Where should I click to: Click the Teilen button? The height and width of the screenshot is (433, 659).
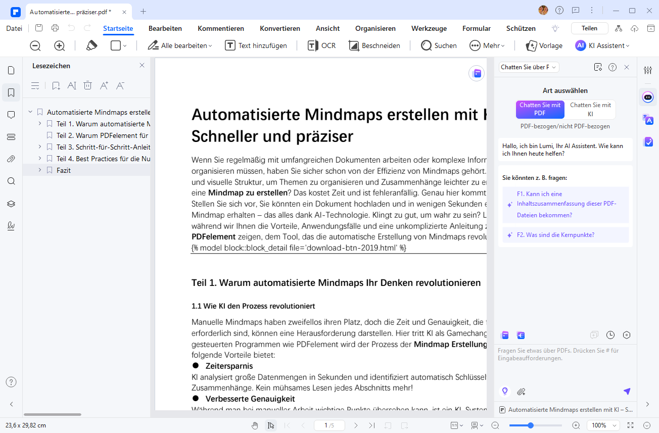pos(589,28)
